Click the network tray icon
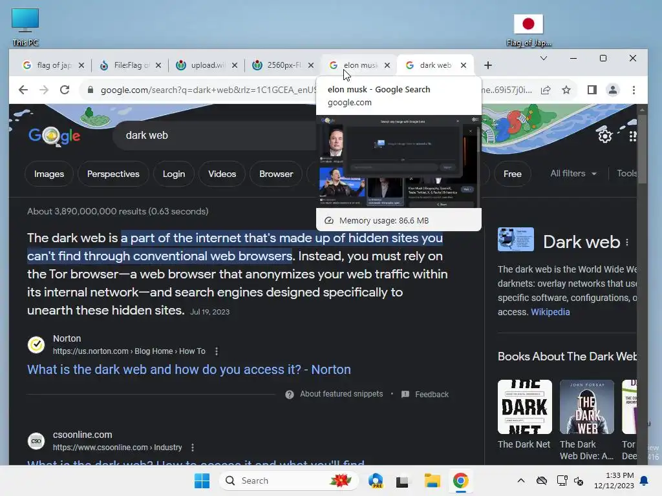This screenshot has width=662, height=496. pyautogui.click(x=562, y=480)
